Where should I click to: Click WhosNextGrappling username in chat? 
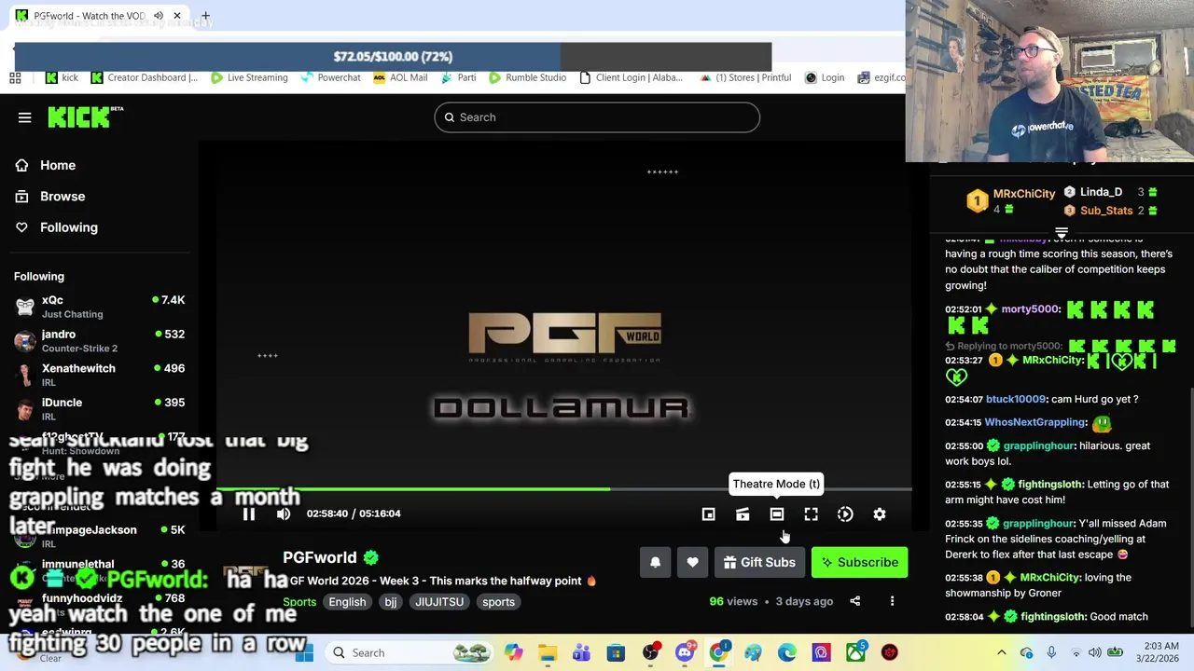pos(1035,422)
